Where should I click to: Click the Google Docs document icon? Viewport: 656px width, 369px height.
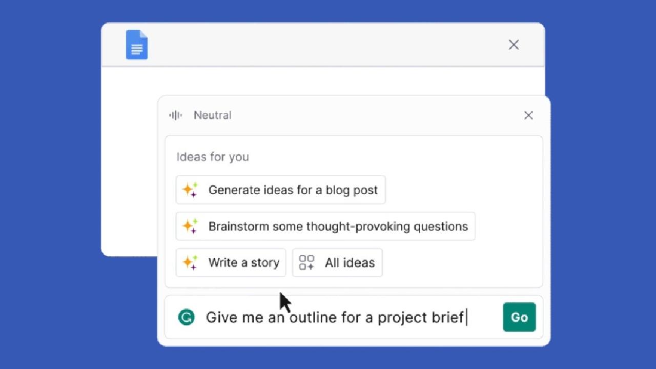point(137,45)
